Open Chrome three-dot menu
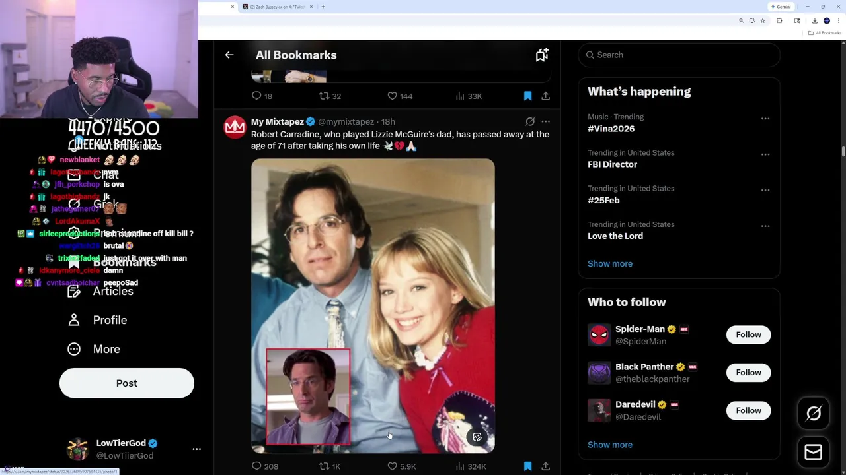846x475 pixels. 838,21
